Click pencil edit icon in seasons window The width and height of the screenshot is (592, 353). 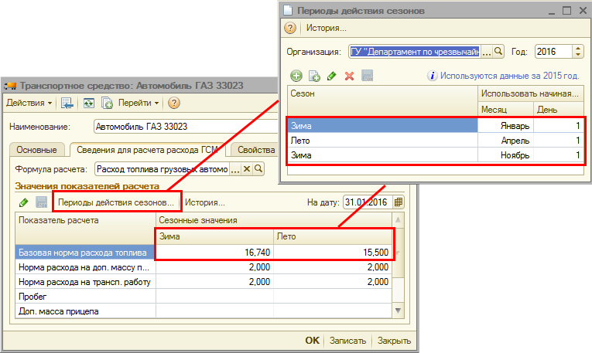point(331,76)
